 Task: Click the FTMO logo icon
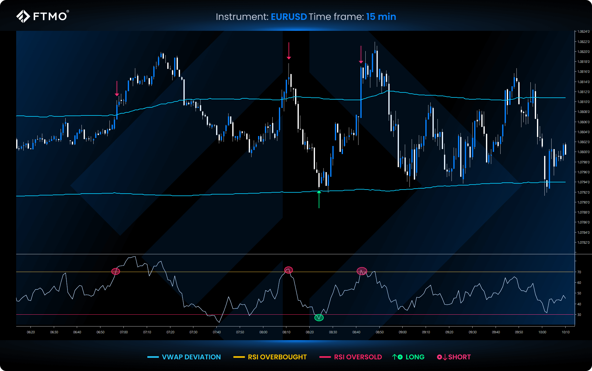click(x=23, y=16)
